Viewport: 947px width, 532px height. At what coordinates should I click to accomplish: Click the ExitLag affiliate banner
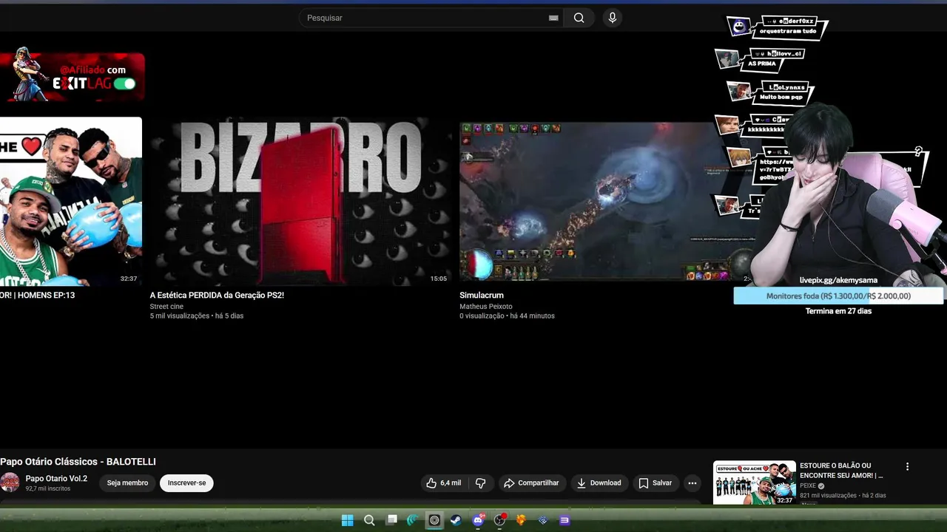point(72,76)
